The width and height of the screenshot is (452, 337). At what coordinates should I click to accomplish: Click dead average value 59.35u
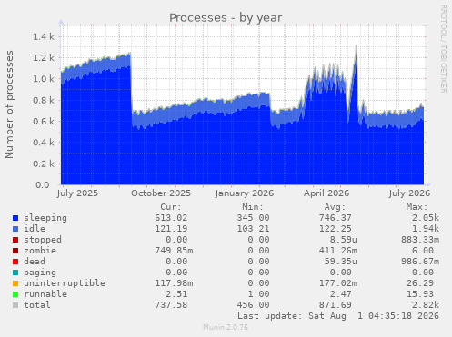[x=340, y=262]
